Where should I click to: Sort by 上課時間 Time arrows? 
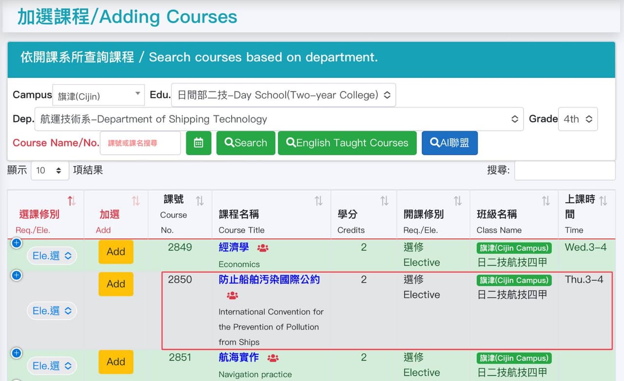coord(603,200)
